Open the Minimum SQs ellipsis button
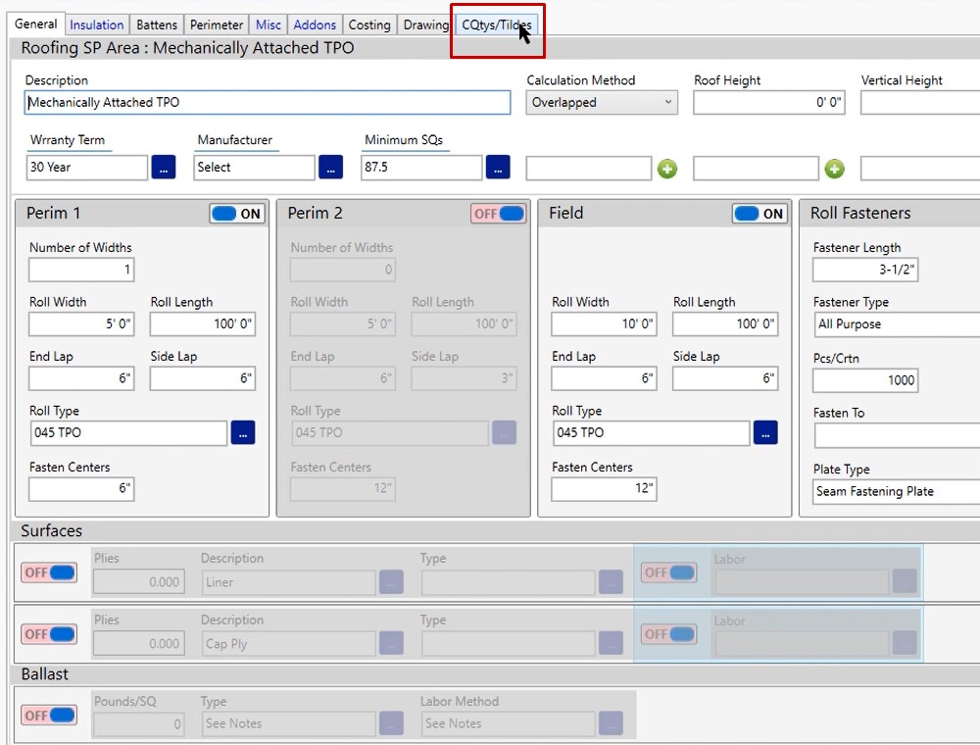 [498, 168]
